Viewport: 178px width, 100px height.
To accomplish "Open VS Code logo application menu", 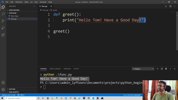I will tap(2, 2).
